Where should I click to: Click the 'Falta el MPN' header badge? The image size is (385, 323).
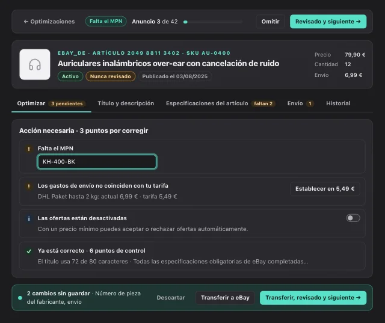tap(106, 22)
